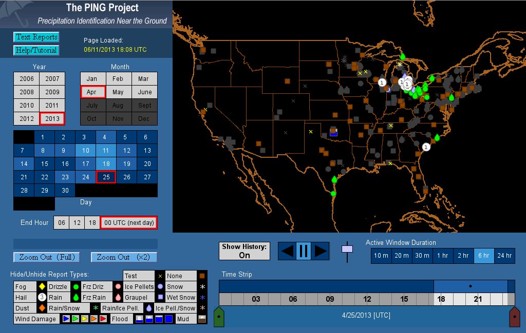Click the white rain marker near Georgia coast
Viewport: 526px width, 333px height.
426,147
